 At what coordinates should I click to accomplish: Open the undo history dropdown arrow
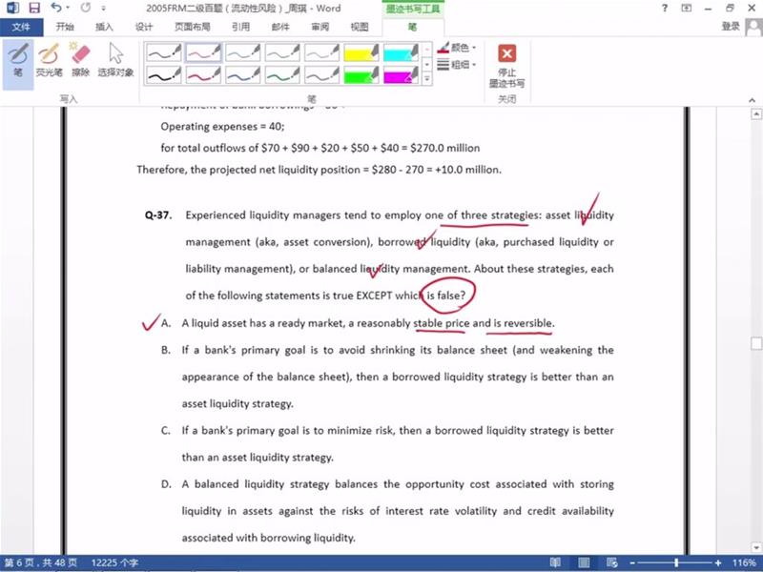(x=68, y=8)
